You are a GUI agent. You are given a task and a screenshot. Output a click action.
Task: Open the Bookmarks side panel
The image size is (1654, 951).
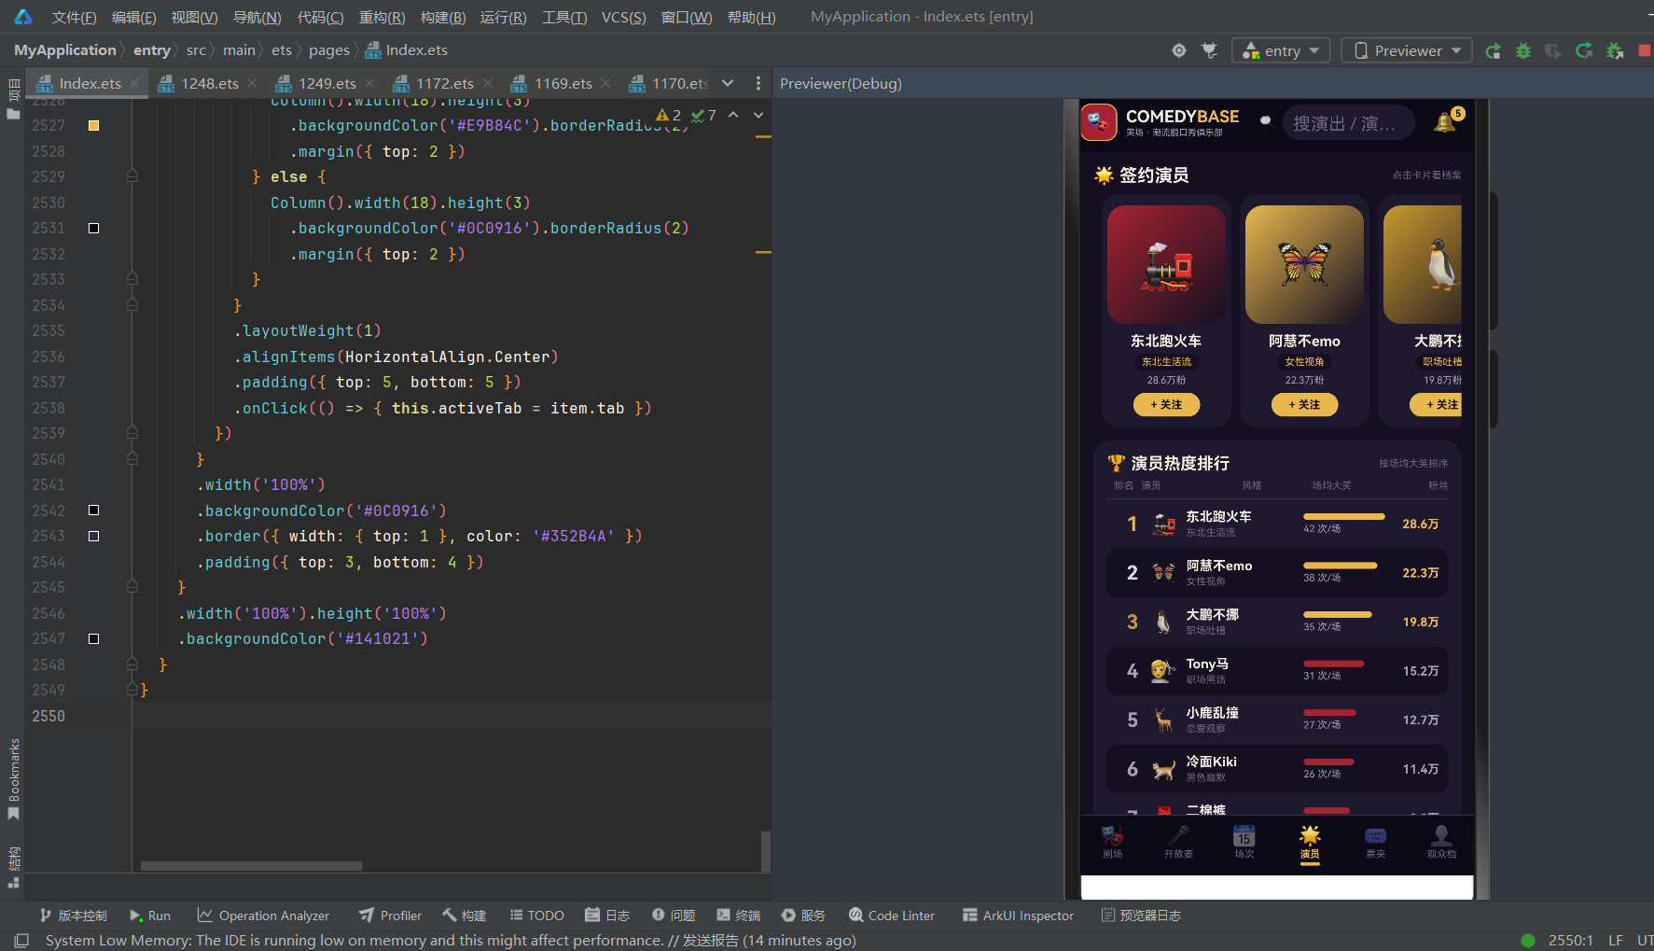tap(13, 778)
